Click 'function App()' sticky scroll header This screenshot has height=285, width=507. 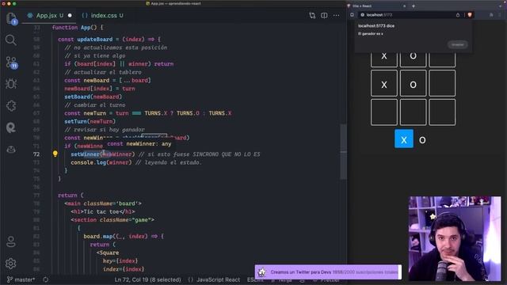[x=78, y=28]
